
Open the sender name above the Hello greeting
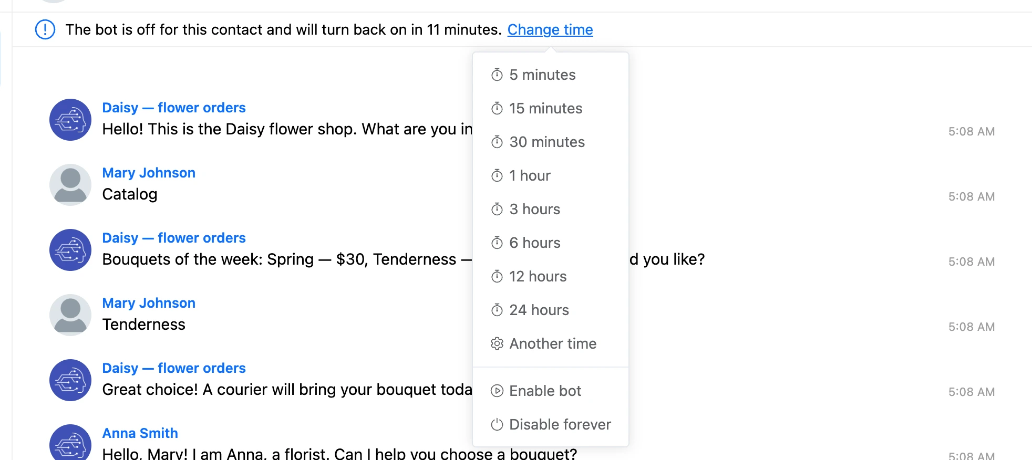174,108
